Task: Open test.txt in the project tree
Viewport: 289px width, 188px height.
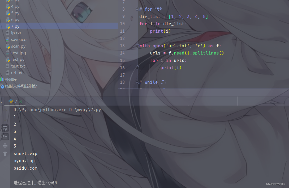Action: point(18,66)
